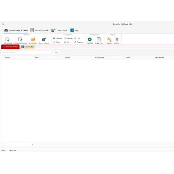Viewport: 174px width, 174px height.
Task: Click the Buy Now shopping cart
Action: click(117, 39)
